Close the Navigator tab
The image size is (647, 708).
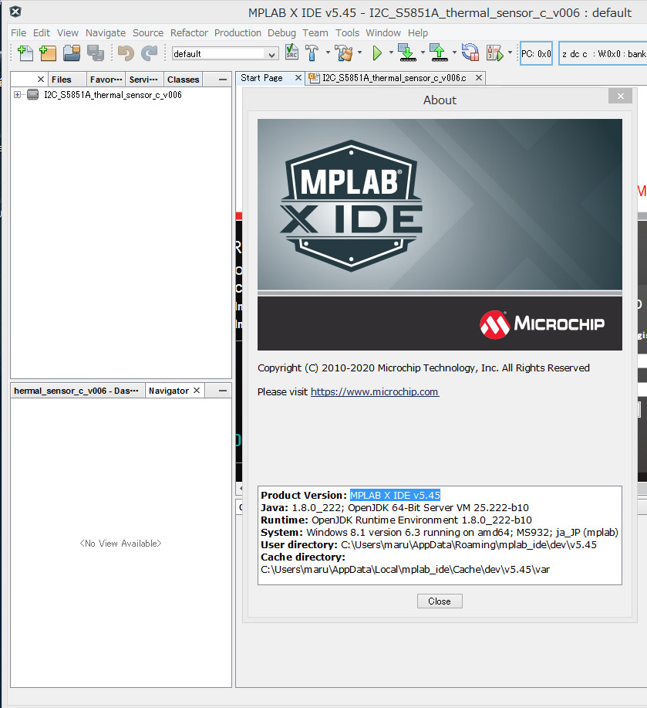tap(197, 391)
